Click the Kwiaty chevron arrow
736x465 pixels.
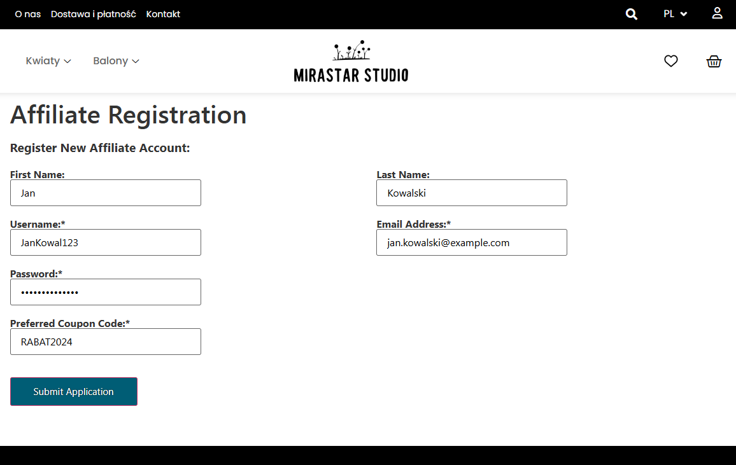tap(67, 62)
